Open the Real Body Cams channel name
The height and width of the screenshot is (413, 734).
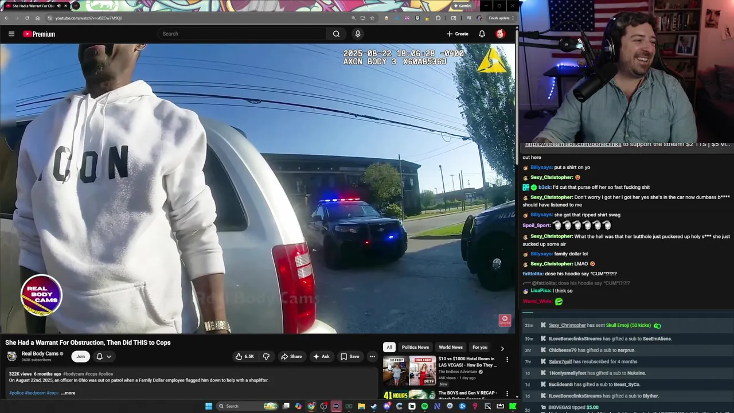click(40, 353)
